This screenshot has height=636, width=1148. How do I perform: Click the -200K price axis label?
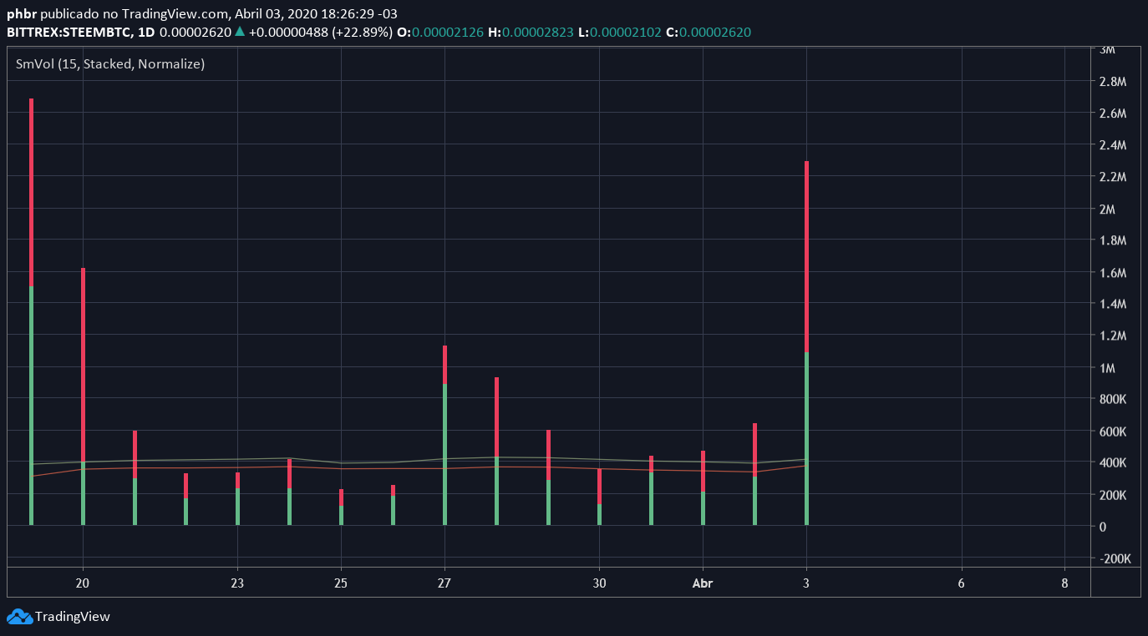pyautogui.click(x=1115, y=559)
